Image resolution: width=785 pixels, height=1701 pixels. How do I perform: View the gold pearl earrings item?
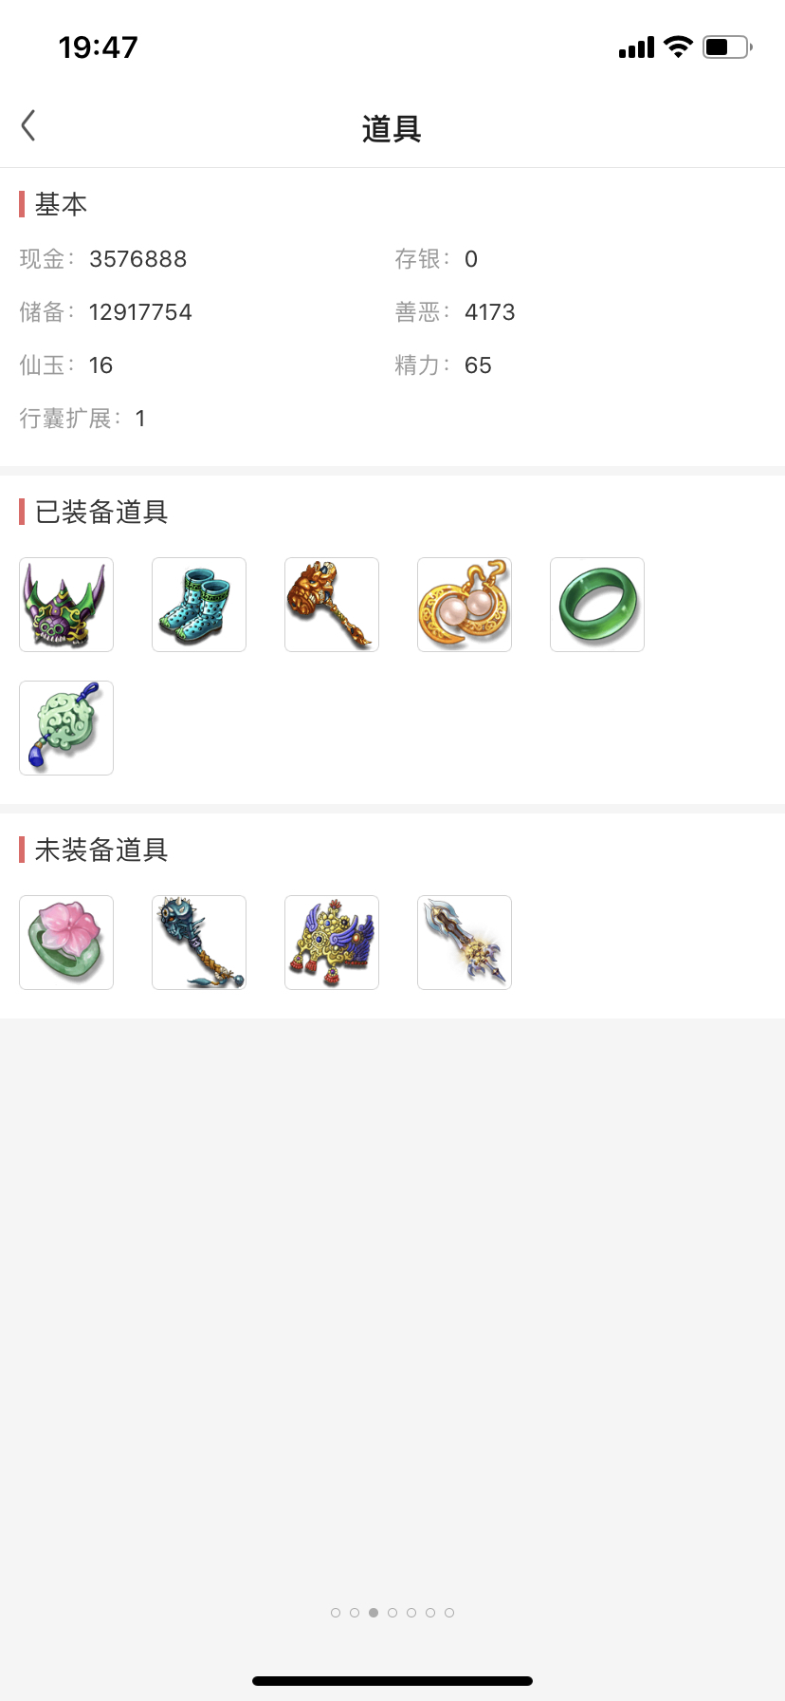click(465, 605)
